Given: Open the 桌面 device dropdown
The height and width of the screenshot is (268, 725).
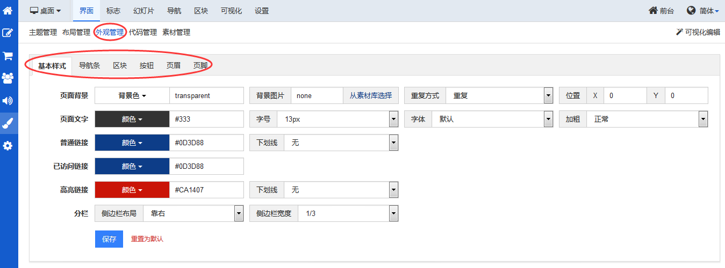Looking at the screenshot, I should point(45,11).
